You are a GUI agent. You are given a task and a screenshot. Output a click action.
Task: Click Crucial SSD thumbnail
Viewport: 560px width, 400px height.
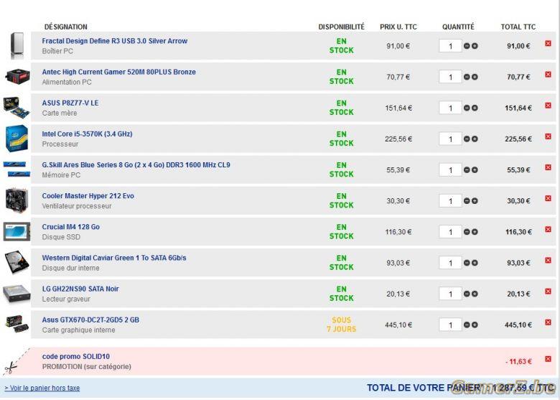17,231
